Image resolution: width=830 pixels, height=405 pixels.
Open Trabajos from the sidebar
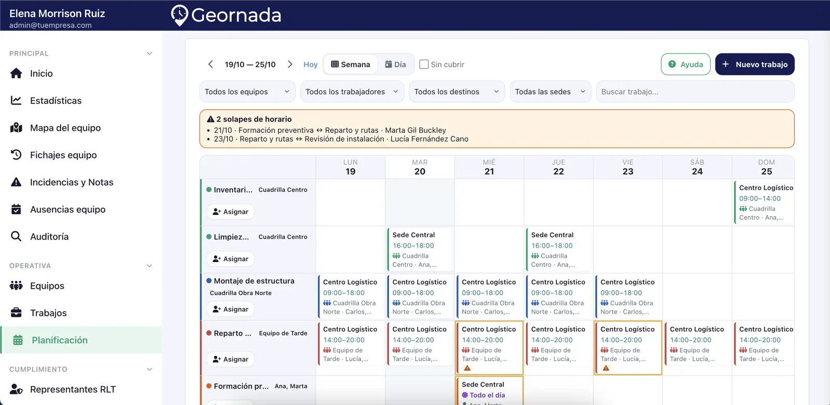coord(81,313)
